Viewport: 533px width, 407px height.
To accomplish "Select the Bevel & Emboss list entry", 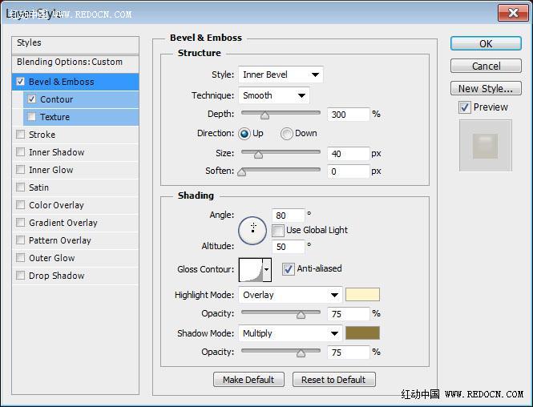I will (75, 82).
